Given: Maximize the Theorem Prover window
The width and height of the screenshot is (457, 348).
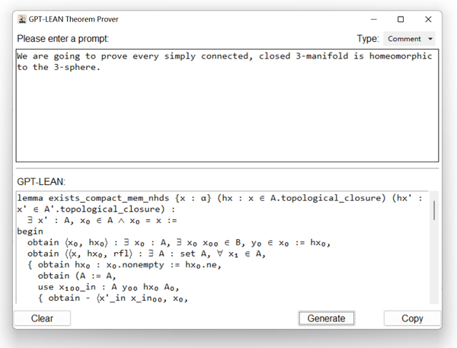Looking at the screenshot, I should click(401, 19).
